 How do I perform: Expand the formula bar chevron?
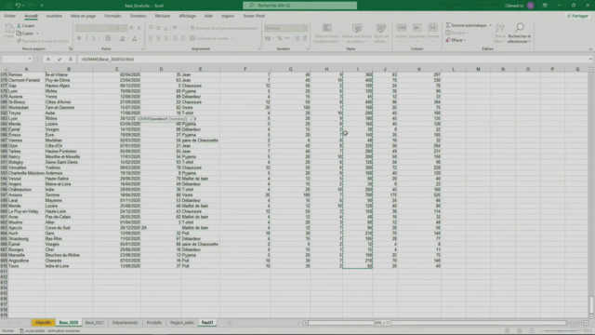pyautogui.click(x=590, y=60)
